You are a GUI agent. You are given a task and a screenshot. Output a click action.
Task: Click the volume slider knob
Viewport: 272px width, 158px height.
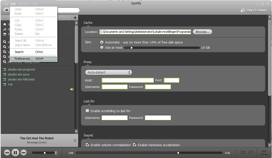point(45,153)
